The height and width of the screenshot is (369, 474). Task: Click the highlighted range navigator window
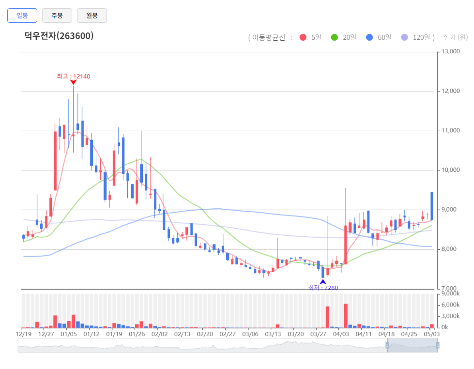coord(413,345)
